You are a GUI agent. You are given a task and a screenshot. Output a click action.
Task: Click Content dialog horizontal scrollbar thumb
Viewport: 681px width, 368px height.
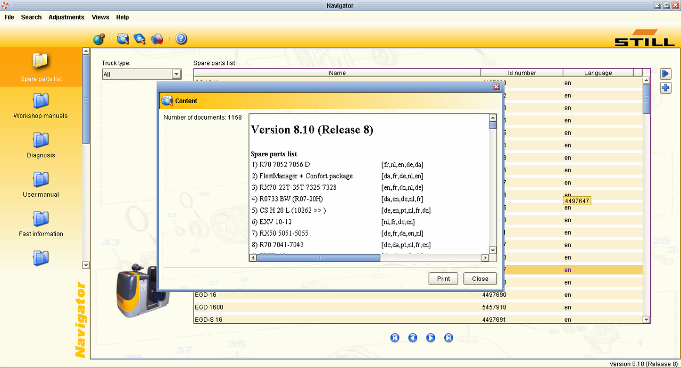tap(319, 257)
